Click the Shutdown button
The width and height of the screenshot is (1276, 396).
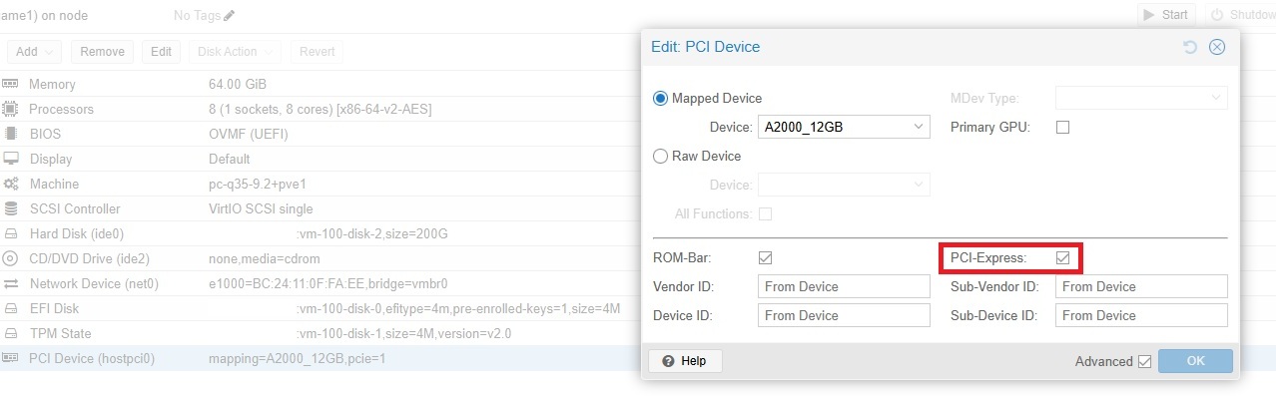pos(1240,15)
